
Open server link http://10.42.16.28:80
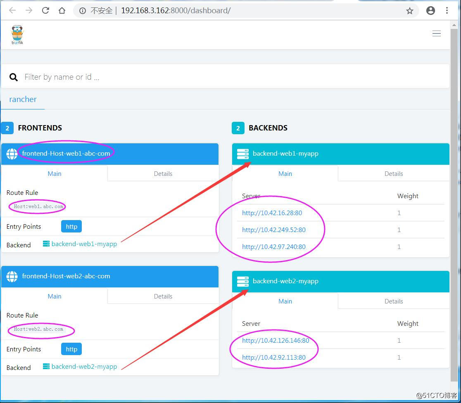[272, 213]
